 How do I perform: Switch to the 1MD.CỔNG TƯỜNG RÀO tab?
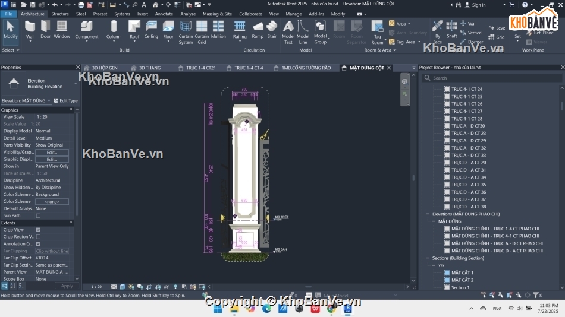click(x=306, y=68)
